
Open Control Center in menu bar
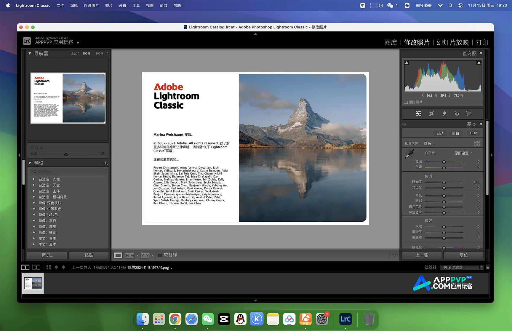(460, 5)
